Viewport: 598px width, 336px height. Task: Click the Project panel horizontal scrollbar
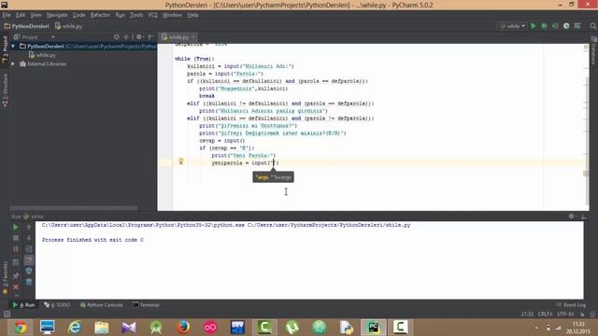coord(74,208)
